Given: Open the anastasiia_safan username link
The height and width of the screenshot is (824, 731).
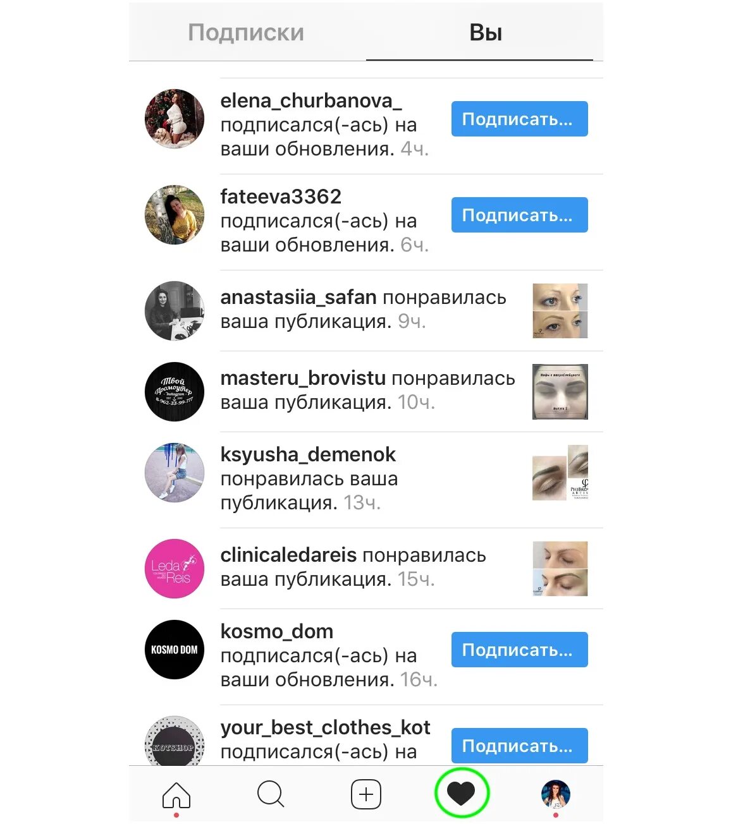Looking at the screenshot, I should (298, 298).
